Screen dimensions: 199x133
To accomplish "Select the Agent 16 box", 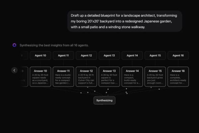I will (178, 56).
